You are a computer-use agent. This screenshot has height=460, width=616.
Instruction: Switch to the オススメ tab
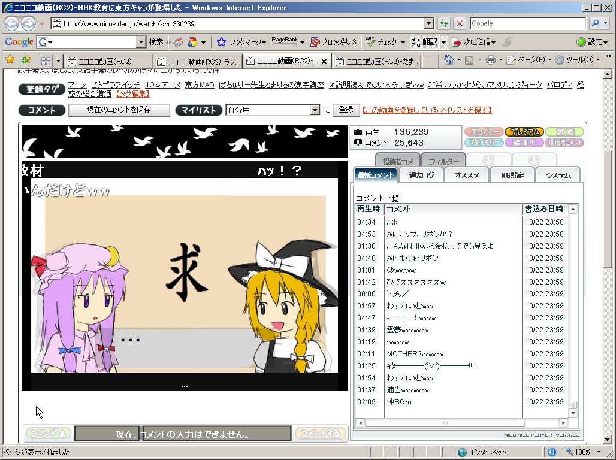click(467, 175)
